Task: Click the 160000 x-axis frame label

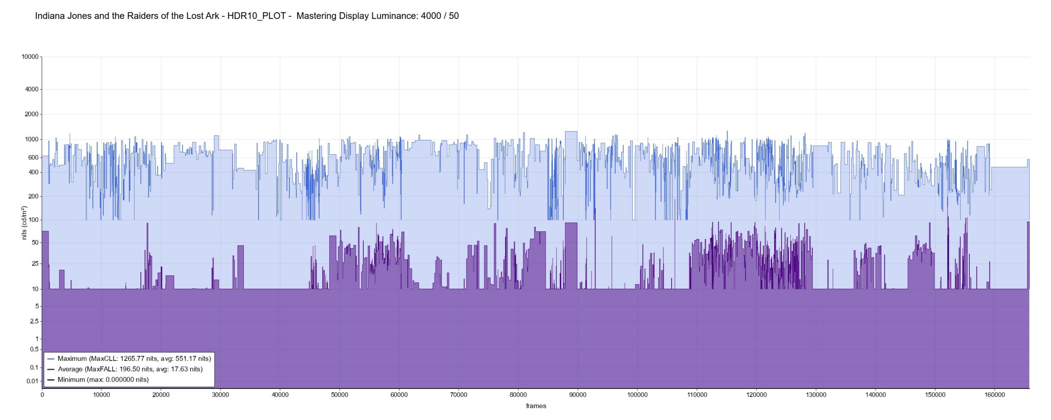Action: pyautogui.click(x=995, y=395)
